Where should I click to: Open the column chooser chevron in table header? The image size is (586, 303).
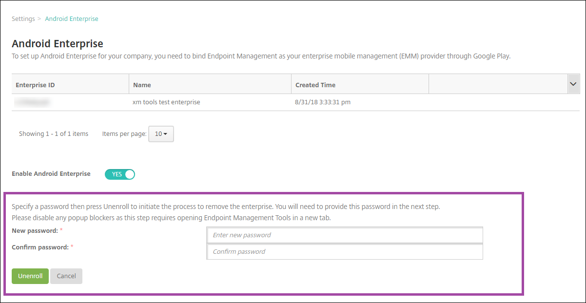click(573, 84)
